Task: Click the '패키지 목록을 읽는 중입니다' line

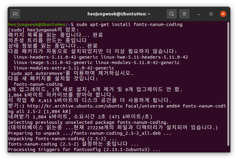Action: pyautogui.click(x=55, y=35)
